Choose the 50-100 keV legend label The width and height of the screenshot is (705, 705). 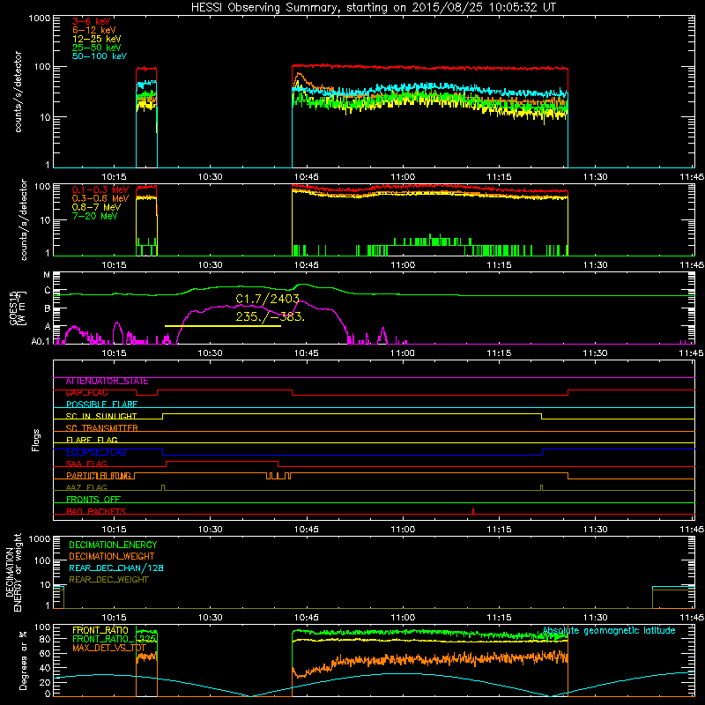100,56
